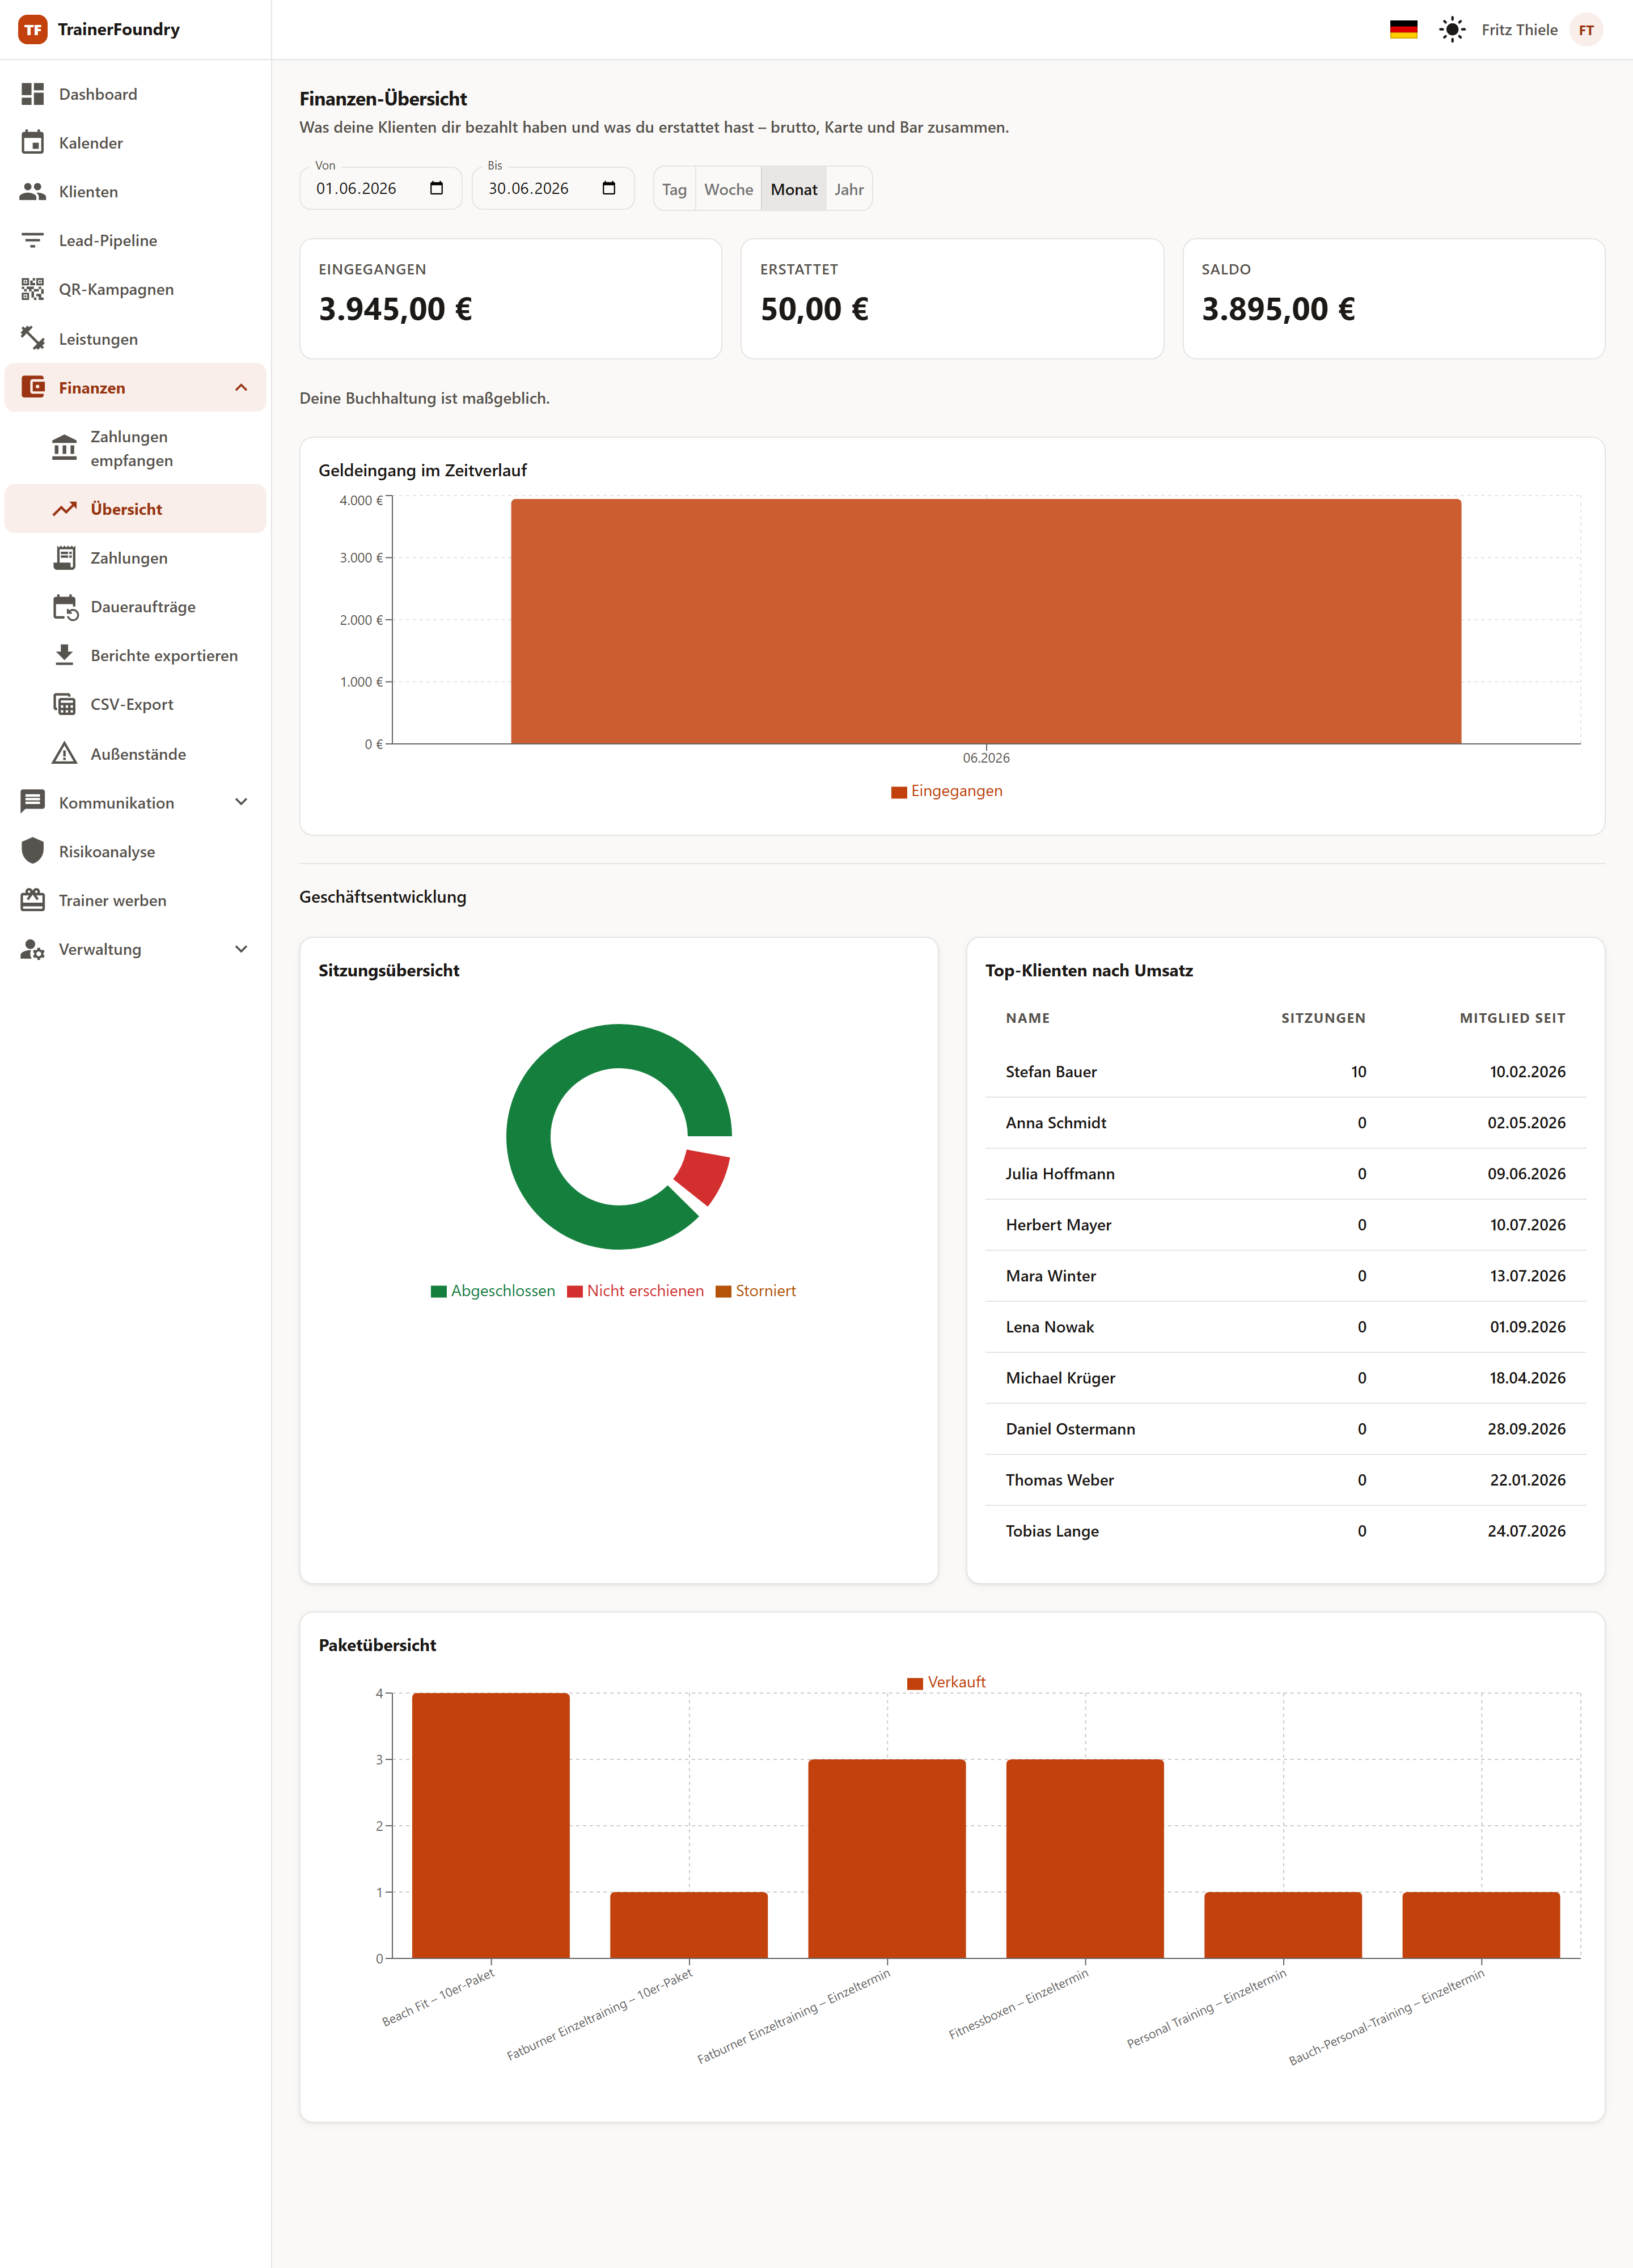Open the Bis date picker calendar icon
Image resolution: width=1633 pixels, height=2268 pixels.
click(609, 188)
